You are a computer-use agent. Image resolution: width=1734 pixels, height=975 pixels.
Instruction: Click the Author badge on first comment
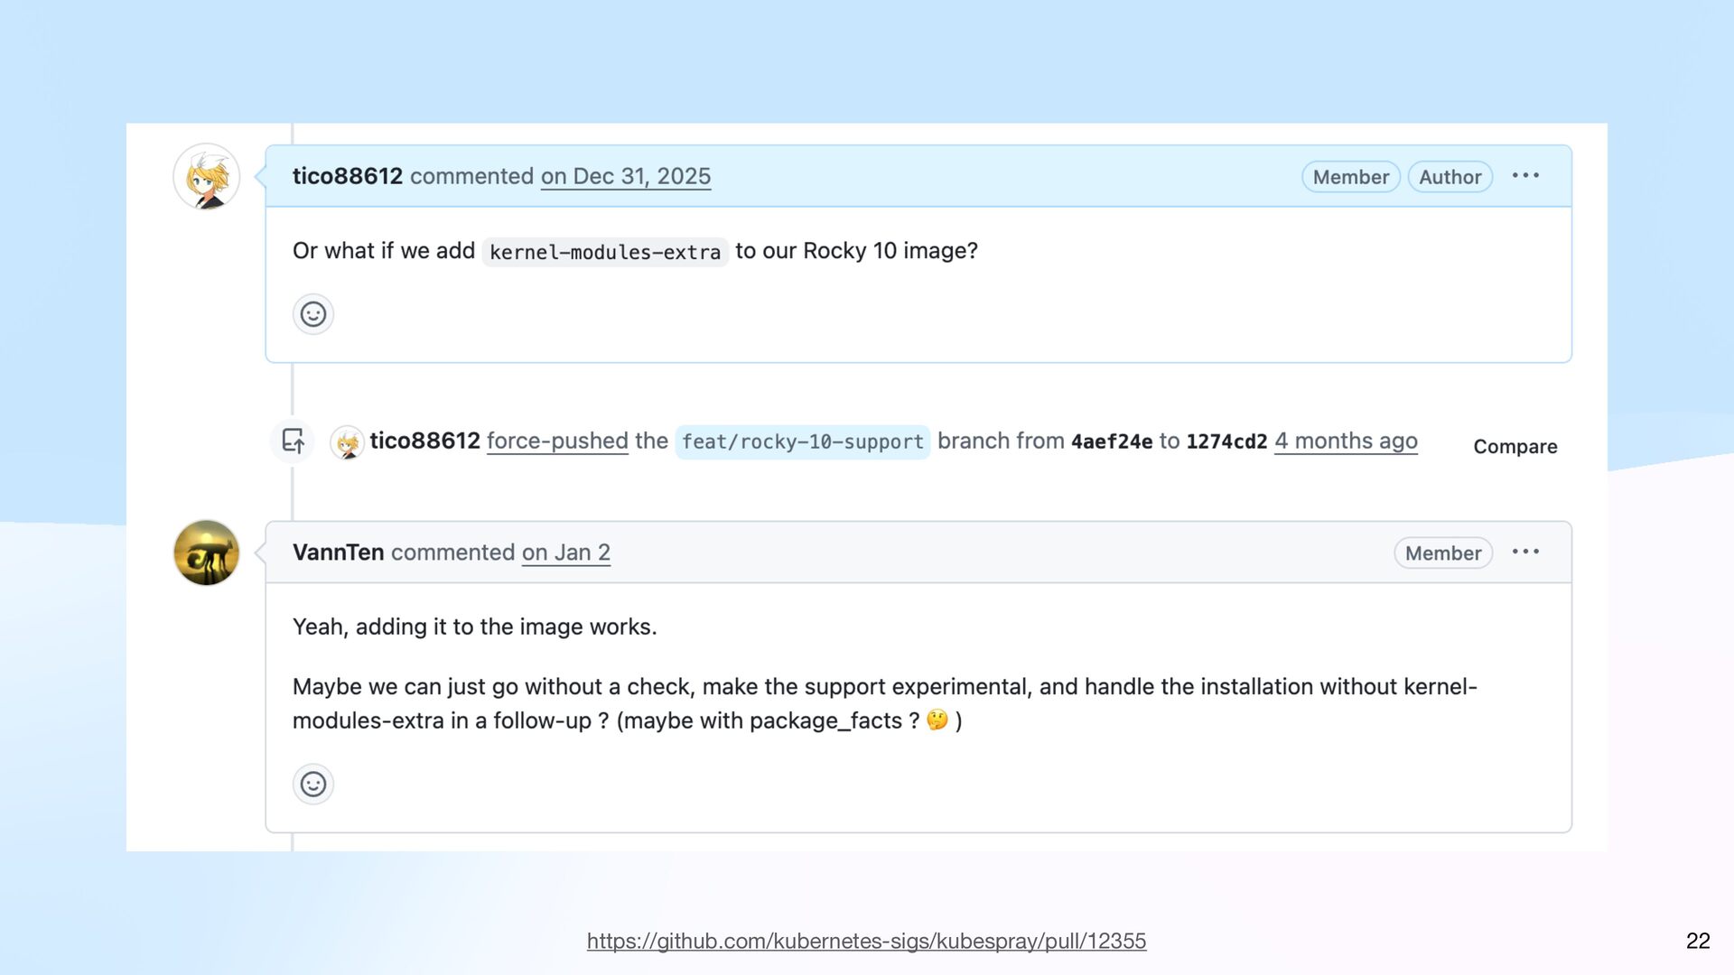pos(1450,177)
